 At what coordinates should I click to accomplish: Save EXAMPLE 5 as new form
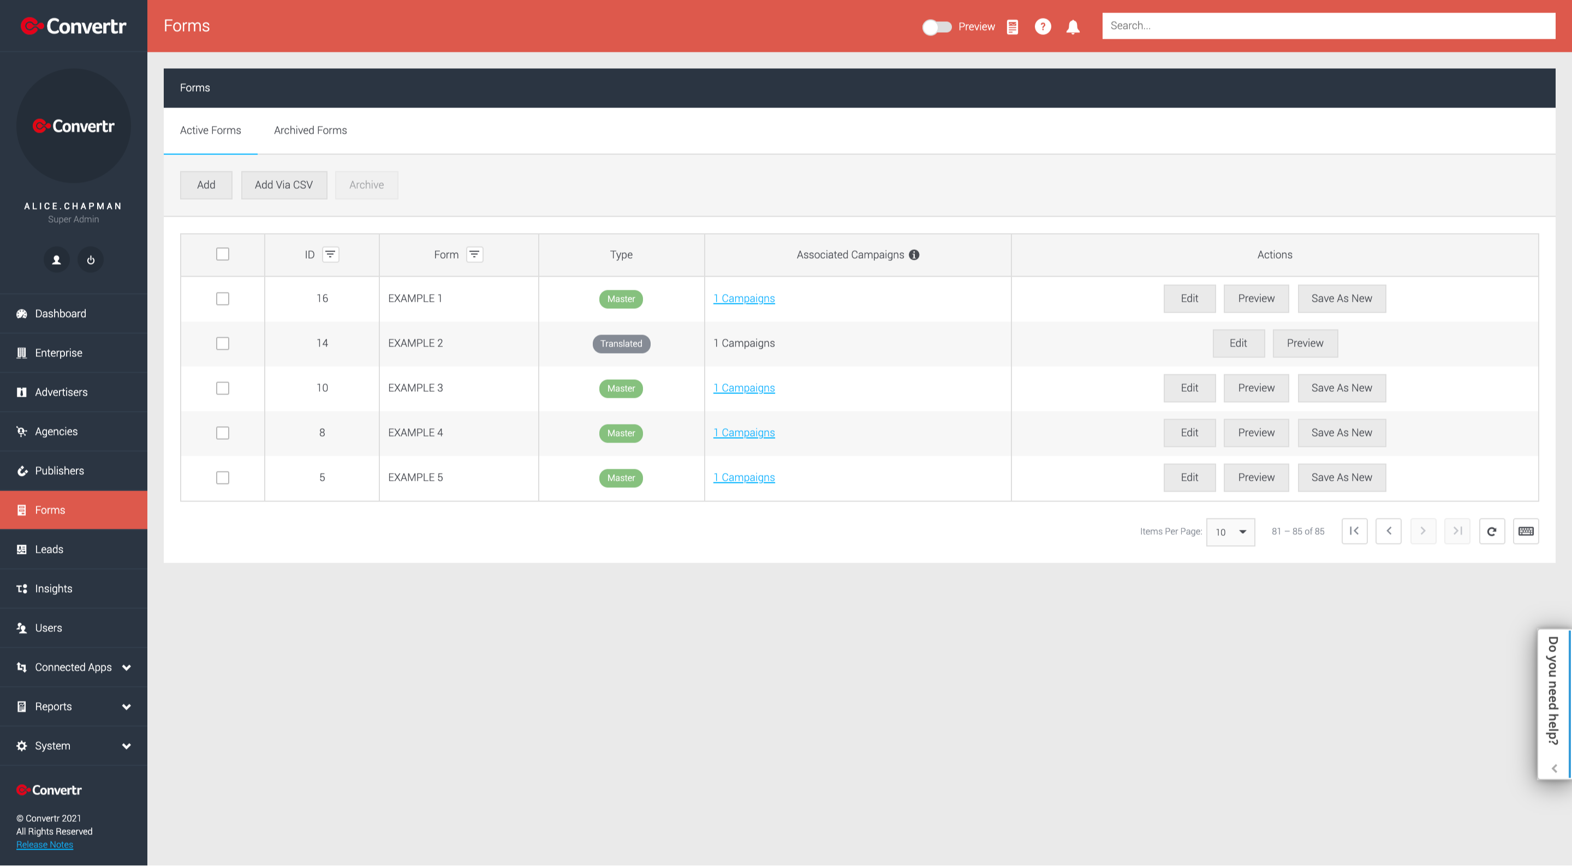(1341, 478)
